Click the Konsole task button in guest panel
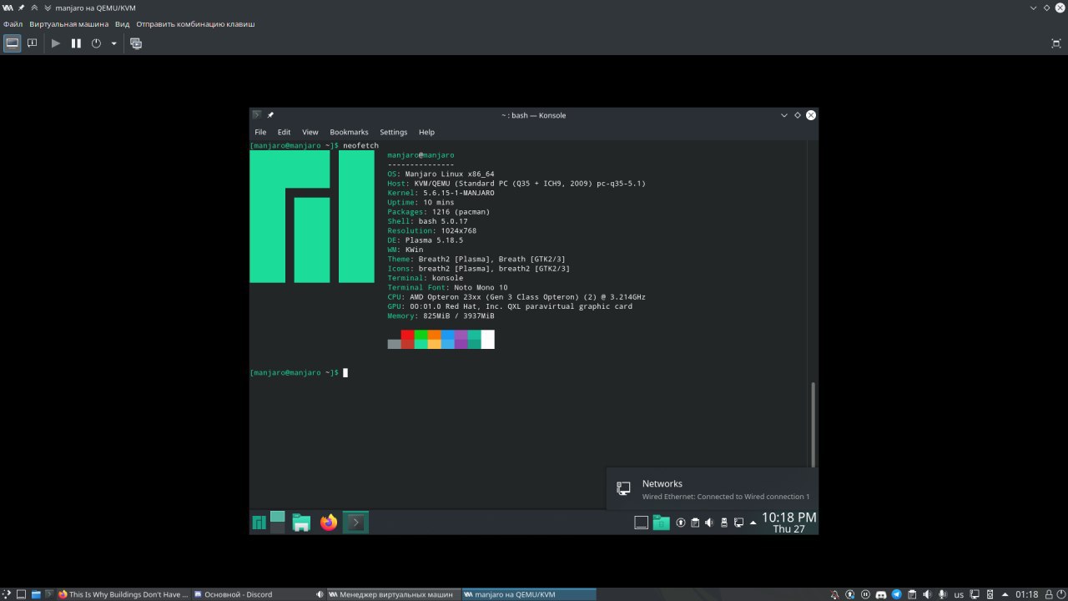Screen dimensions: 1068x601 click(x=355, y=523)
